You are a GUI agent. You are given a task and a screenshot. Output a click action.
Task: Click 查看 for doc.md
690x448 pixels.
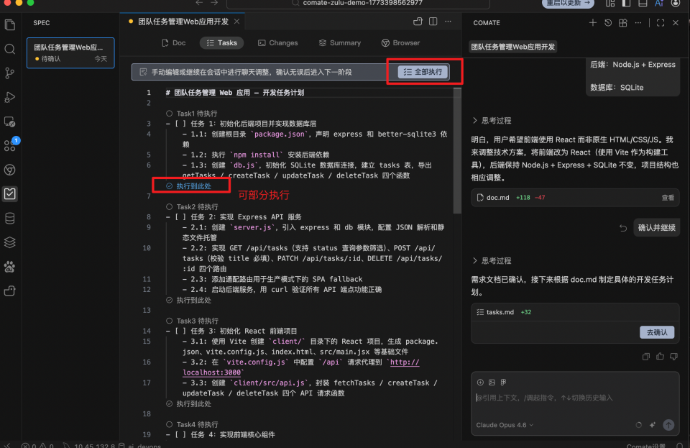pyautogui.click(x=668, y=198)
